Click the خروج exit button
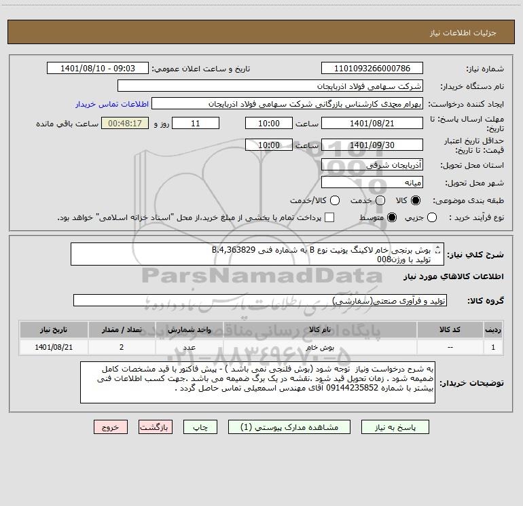The image size is (523, 506). point(111,427)
